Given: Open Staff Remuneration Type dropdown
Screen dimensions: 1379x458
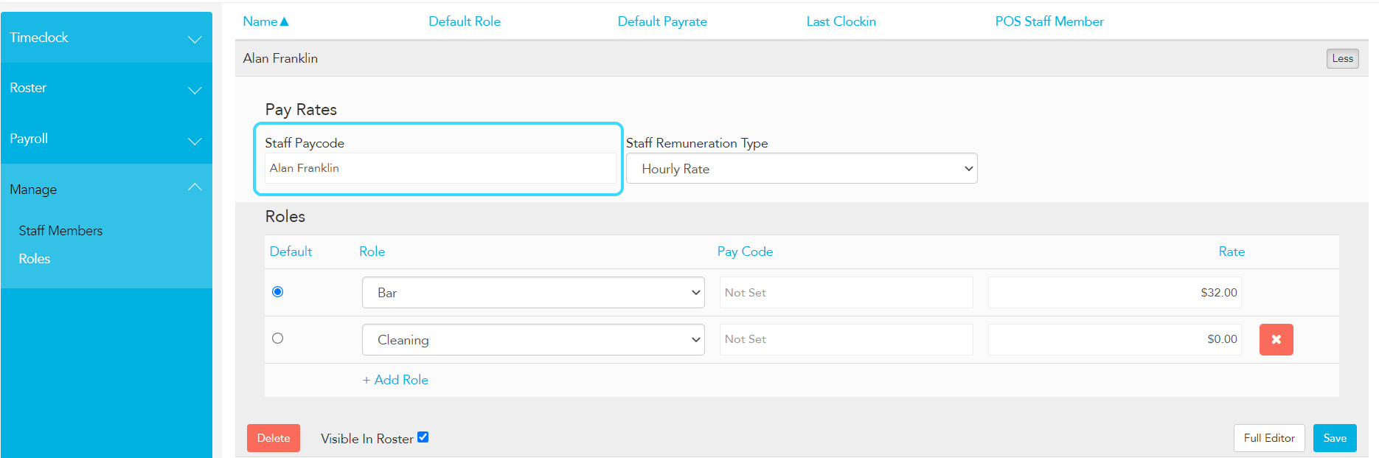Looking at the screenshot, I should [802, 169].
